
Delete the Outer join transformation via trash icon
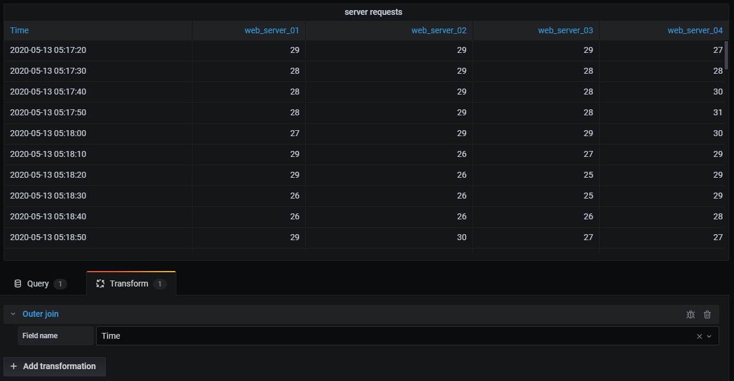[x=707, y=314]
